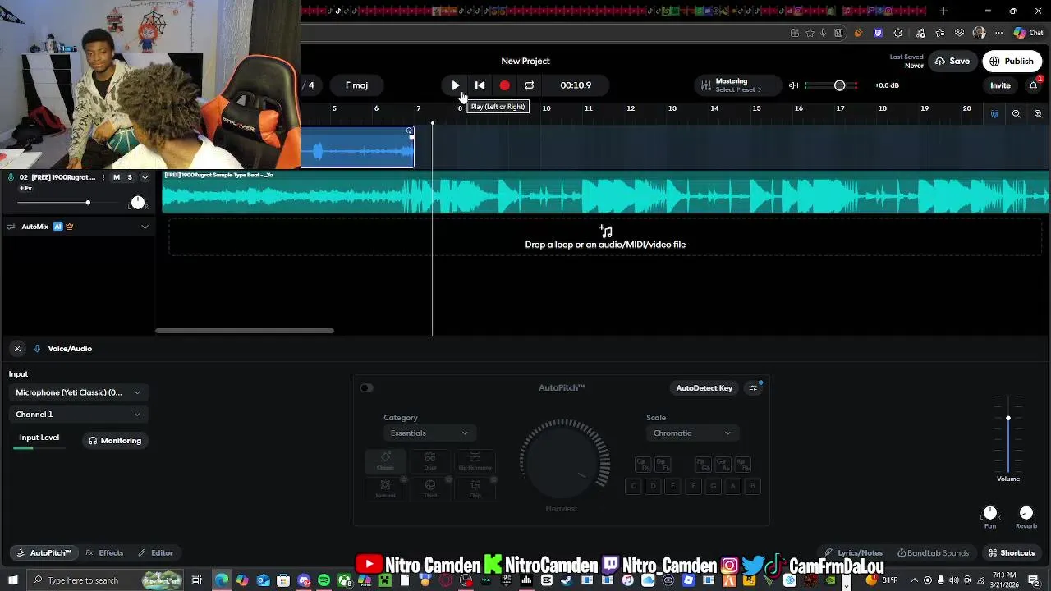Open browser Copilot Chat button
The image size is (1051, 591).
1028,33
